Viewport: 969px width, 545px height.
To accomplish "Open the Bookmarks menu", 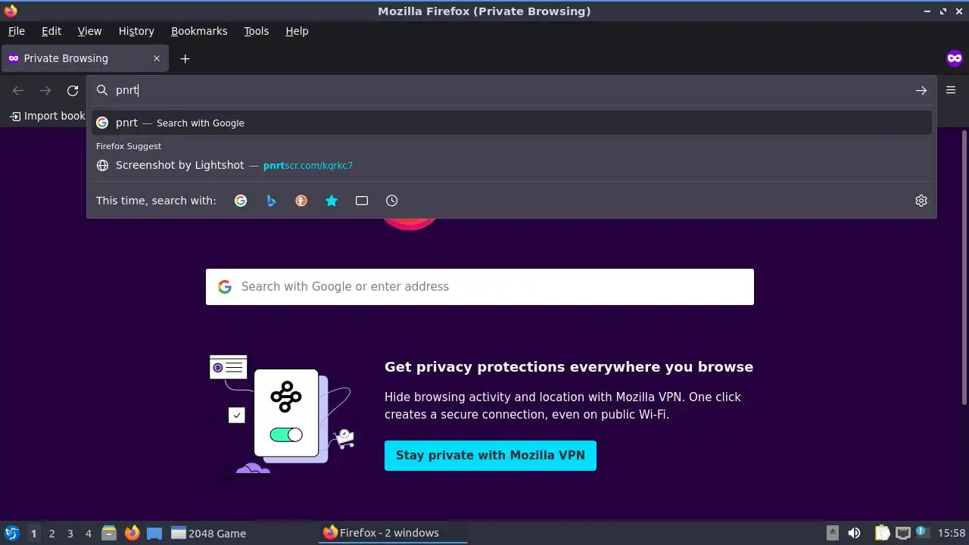I will pyautogui.click(x=199, y=31).
